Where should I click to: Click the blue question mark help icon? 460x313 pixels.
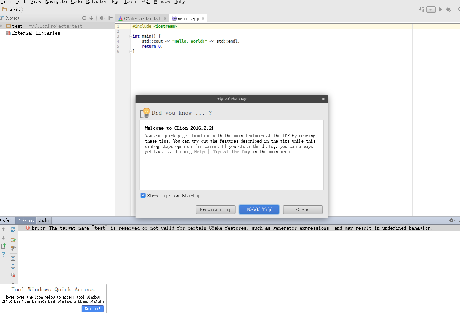(3, 254)
